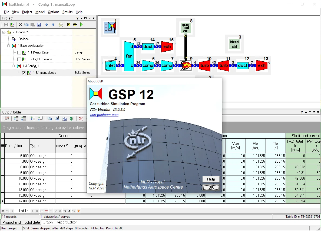The height and width of the screenshot is (231, 321).
Task: Click cell with value 58.094
Action: point(296,201)
